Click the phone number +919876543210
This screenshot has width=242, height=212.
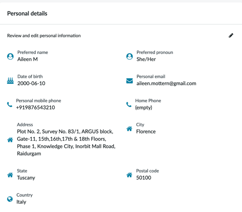pos(35,107)
